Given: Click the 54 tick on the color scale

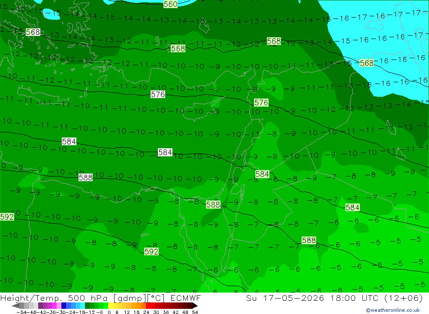Looking at the screenshot, I should pos(195,312).
